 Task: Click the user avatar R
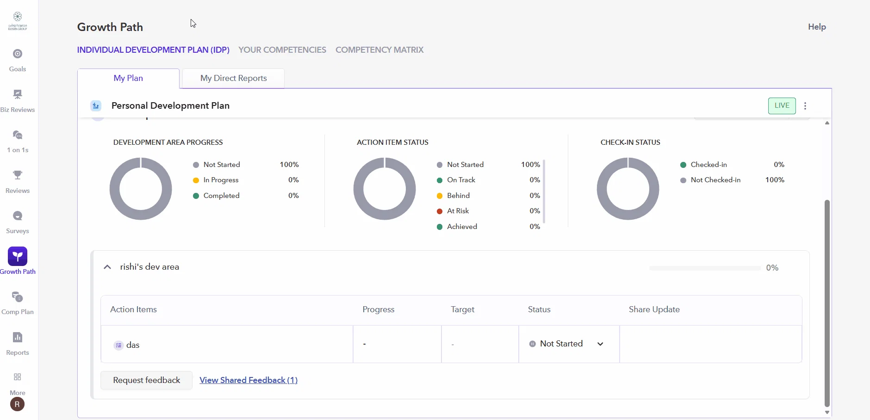(x=17, y=404)
